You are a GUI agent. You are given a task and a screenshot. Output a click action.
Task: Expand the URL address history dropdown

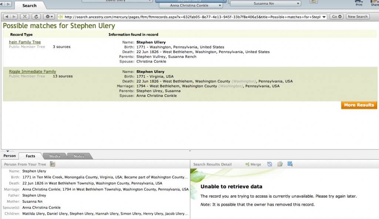click(x=324, y=17)
